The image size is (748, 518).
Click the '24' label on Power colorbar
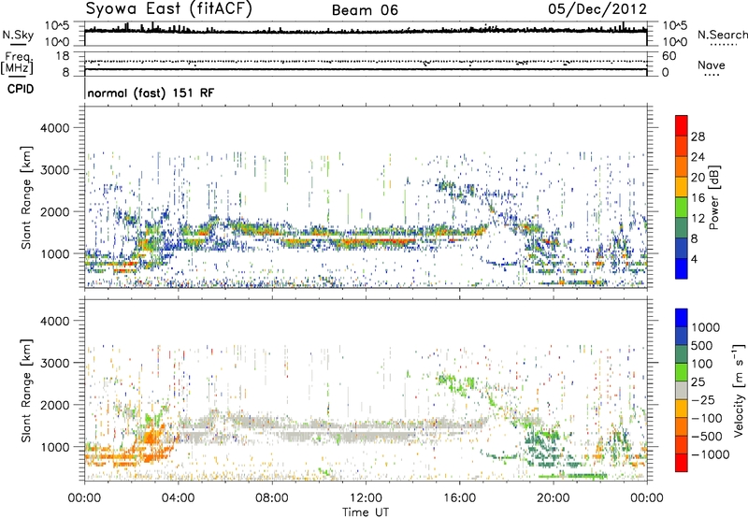[x=698, y=157]
